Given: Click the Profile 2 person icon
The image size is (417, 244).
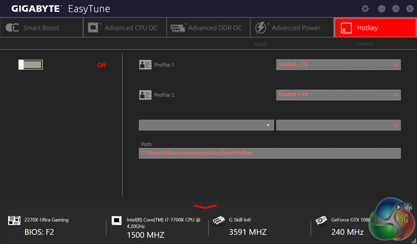Looking at the screenshot, I should pyautogui.click(x=145, y=95).
